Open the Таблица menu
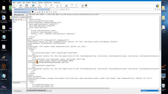This screenshot has width=168, height=94. tap(40, 2)
